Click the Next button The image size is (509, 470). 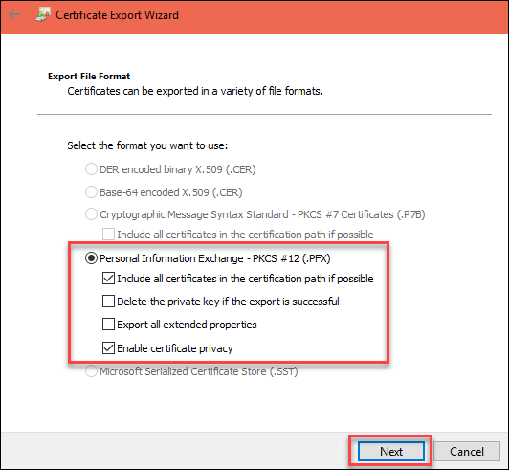click(391, 452)
